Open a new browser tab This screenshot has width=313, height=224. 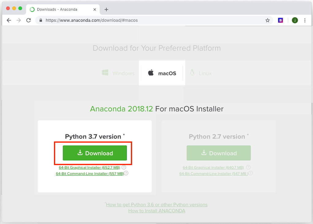(106, 9)
